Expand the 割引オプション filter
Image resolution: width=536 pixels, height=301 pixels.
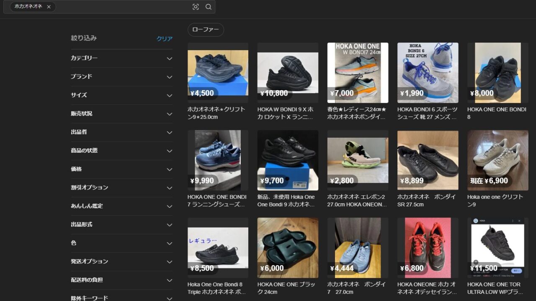pyautogui.click(x=121, y=187)
